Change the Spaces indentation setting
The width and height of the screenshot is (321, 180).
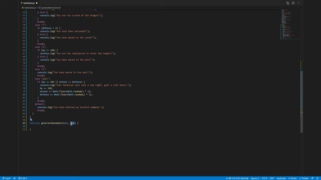[x=255, y=178]
